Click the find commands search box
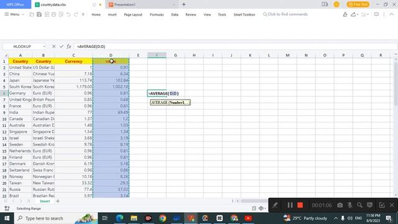Image resolution: width=398 pixels, height=224 pixels. [x=285, y=14]
